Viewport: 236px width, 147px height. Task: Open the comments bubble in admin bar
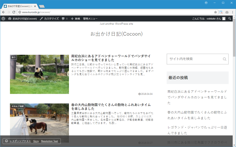pos(64,18)
